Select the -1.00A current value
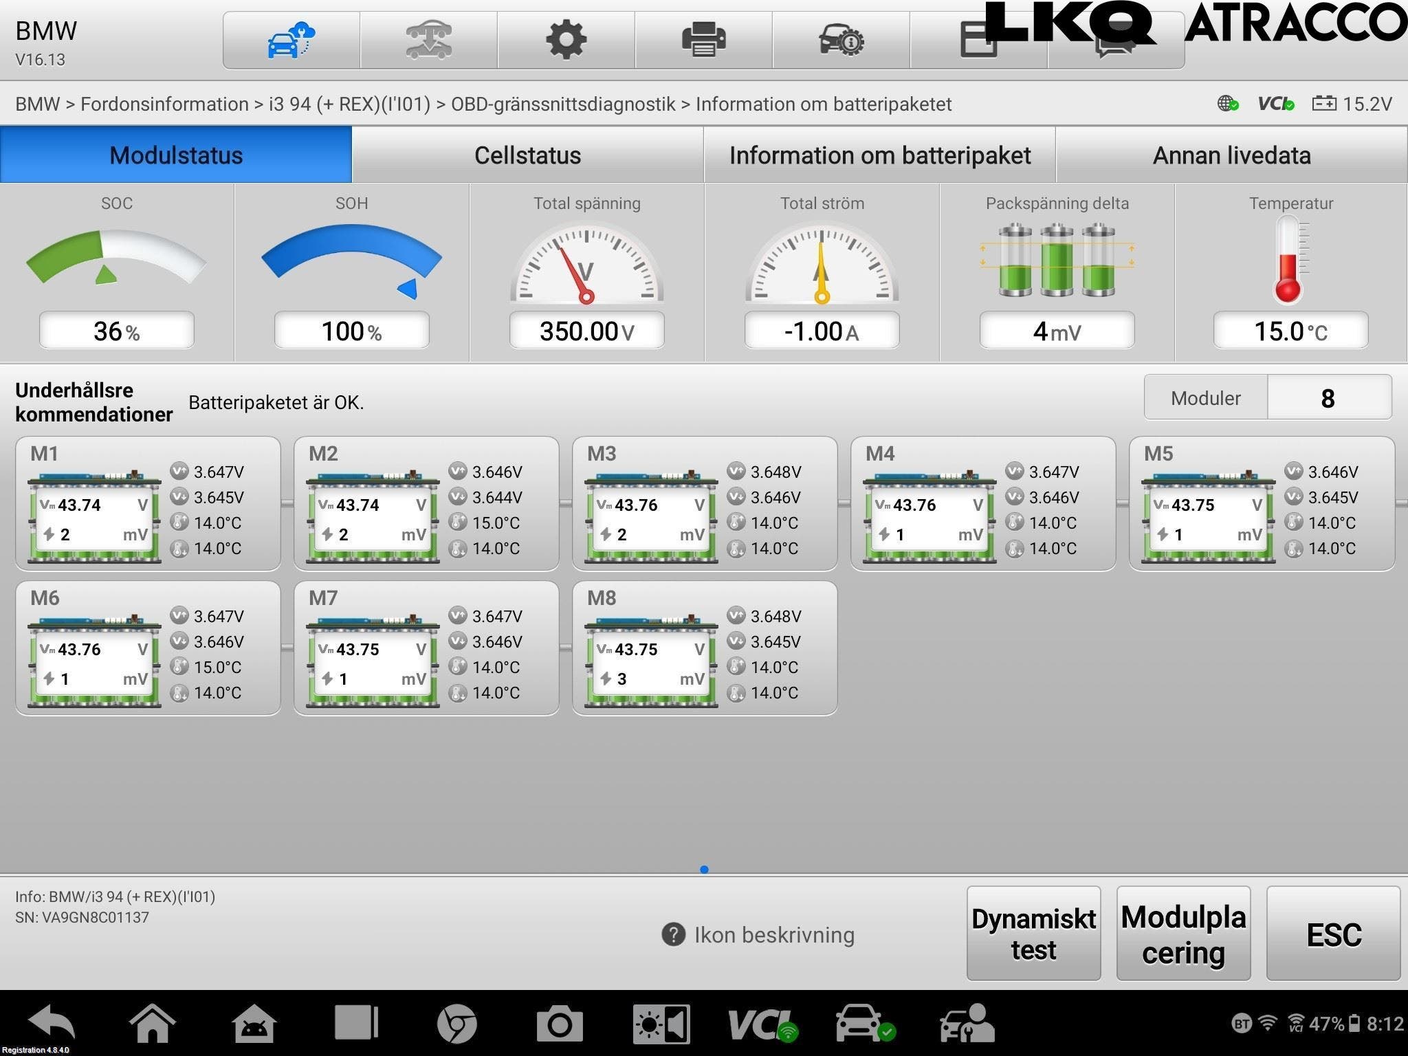 822,331
